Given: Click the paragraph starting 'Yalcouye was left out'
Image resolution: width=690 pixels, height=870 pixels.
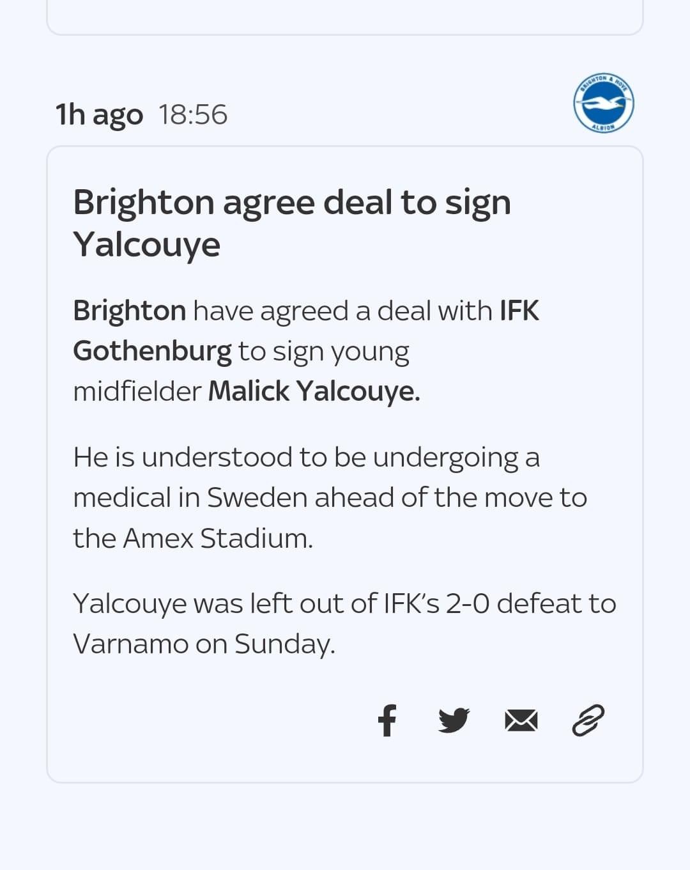Looking at the screenshot, I should pos(344,623).
